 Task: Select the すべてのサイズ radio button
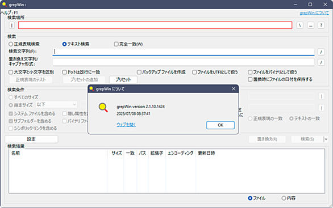(23, 97)
